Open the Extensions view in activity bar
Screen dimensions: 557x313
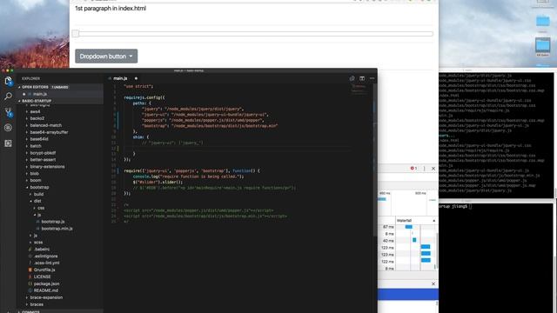click(x=8, y=143)
